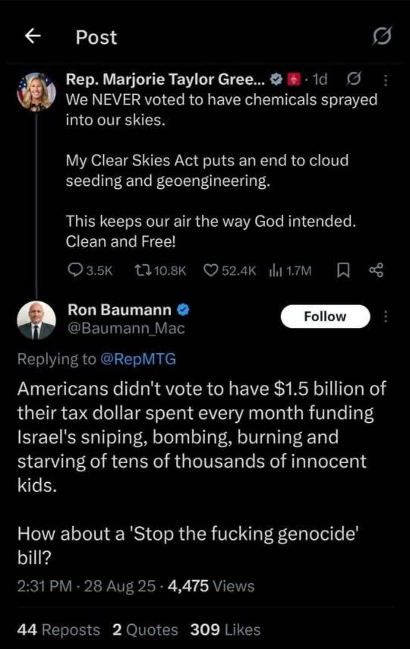The width and height of the screenshot is (410, 649).
Task: Like the post with 52.4K likes
Action: point(230,270)
